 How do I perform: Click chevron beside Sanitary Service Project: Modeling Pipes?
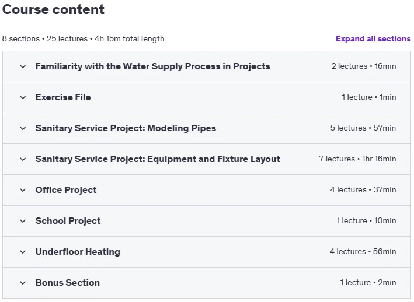tap(23, 128)
